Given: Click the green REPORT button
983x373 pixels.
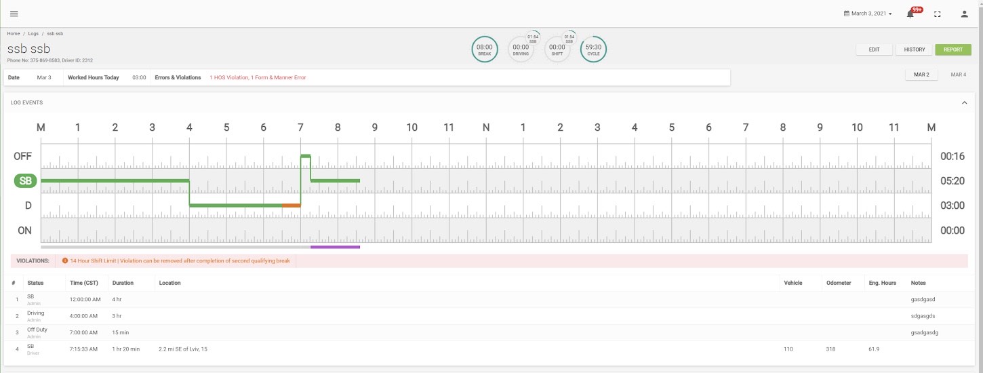Looking at the screenshot, I should [x=953, y=50].
